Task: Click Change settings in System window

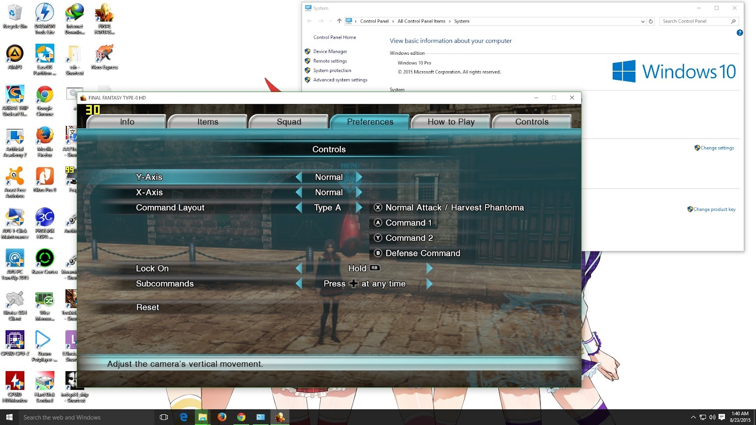Action: tap(717, 148)
